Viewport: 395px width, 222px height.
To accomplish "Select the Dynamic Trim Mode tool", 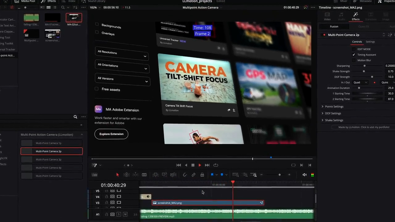I will pos(135,175).
